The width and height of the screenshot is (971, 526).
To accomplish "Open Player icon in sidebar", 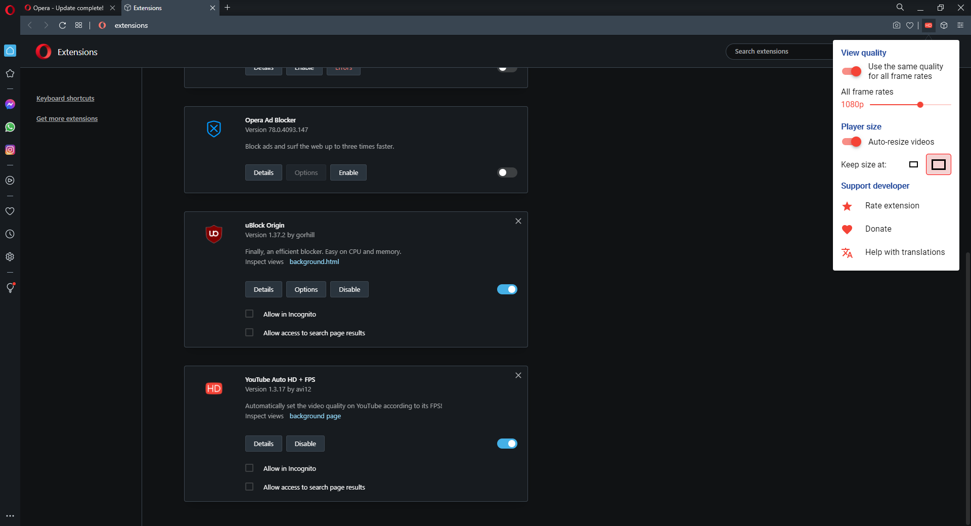I will [x=10, y=181].
